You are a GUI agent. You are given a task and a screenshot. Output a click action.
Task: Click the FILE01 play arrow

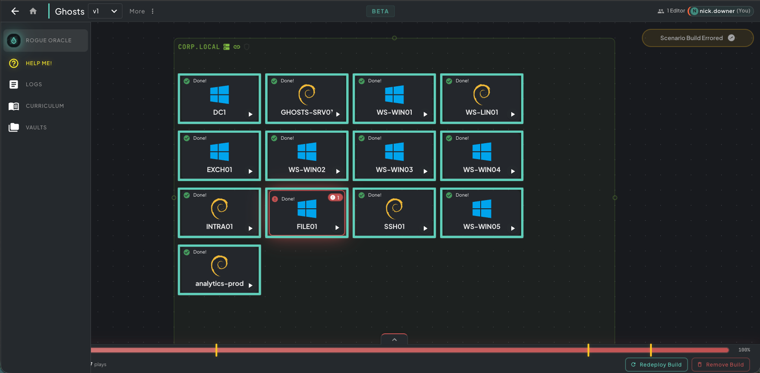337,228
